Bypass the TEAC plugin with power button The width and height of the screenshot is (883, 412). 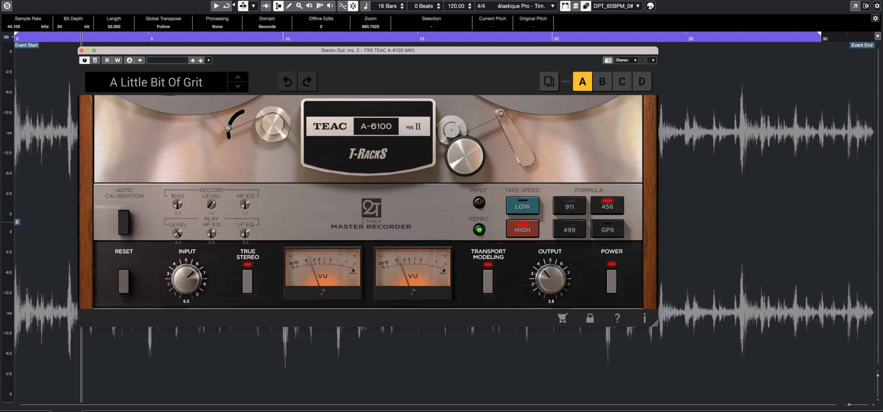[85, 60]
